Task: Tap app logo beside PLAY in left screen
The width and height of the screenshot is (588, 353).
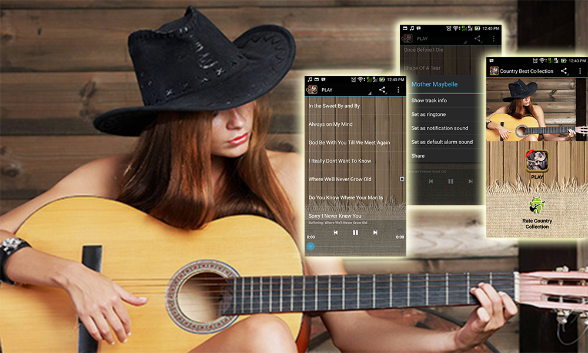Action: tap(312, 89)
